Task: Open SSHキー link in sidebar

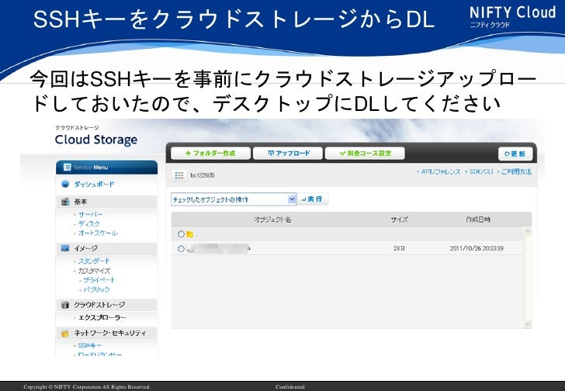Action: pyautogui.click(x=90, y=346)
